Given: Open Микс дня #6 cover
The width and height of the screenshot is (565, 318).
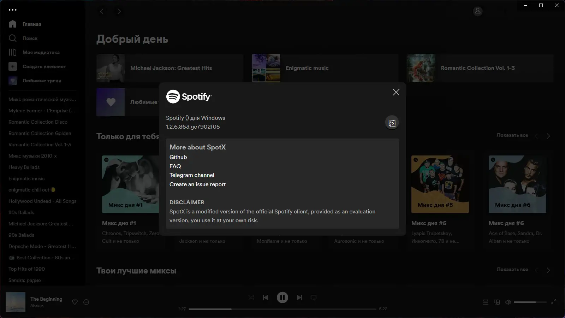Looking at the screenshot, I should (517, 184).
